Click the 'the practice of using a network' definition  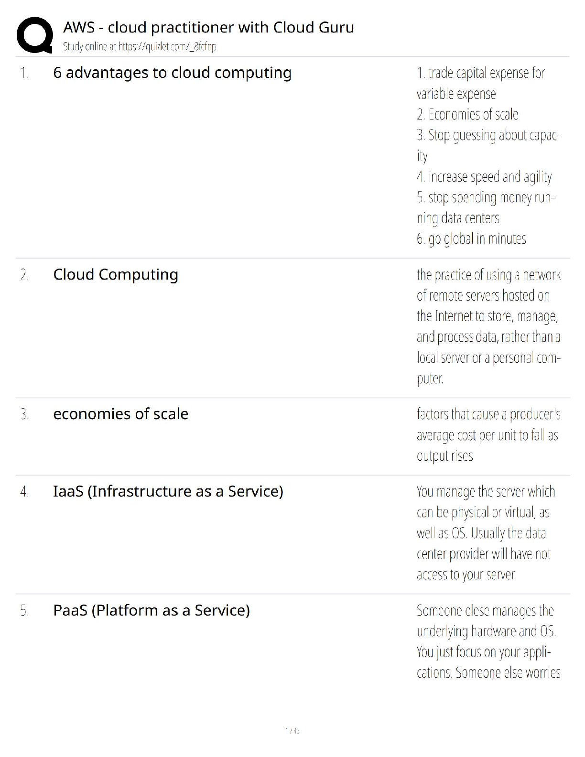pos(488,275)
